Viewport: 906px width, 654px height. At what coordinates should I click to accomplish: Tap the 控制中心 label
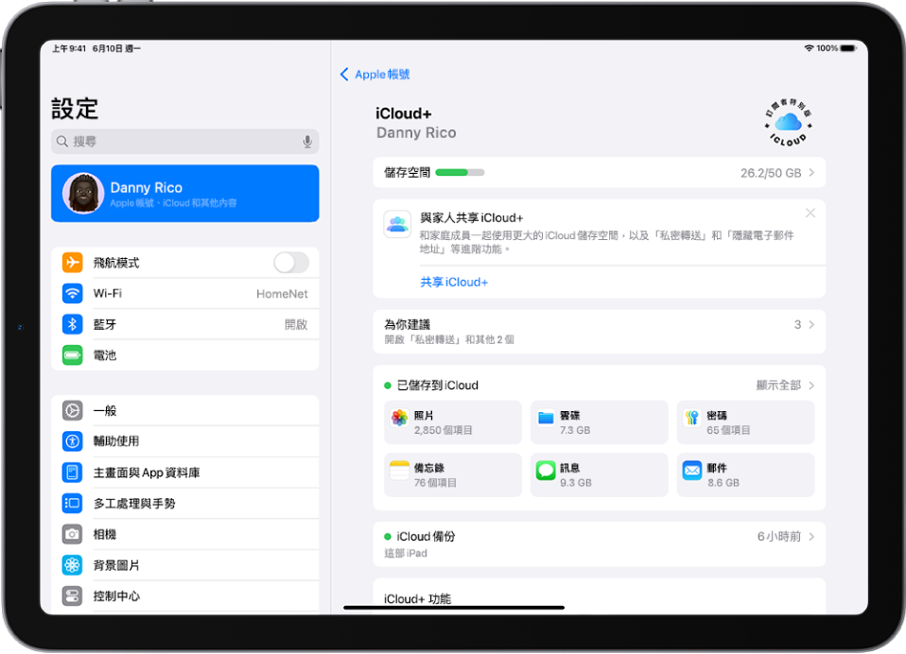coord(116,595)
